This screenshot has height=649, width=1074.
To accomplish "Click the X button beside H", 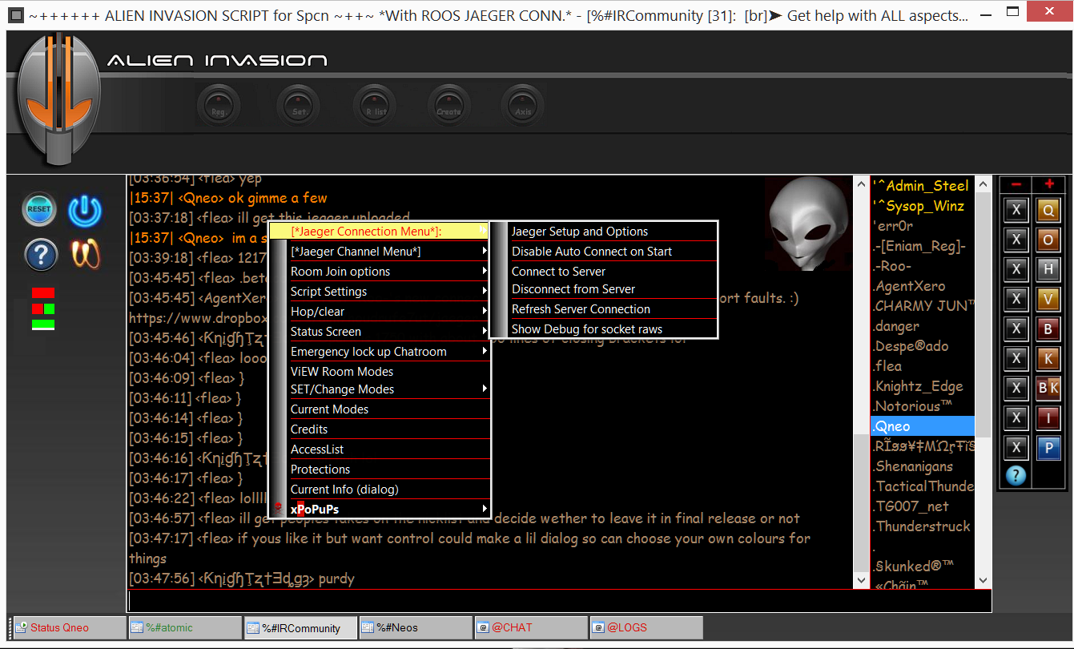I will (1016, 269).
